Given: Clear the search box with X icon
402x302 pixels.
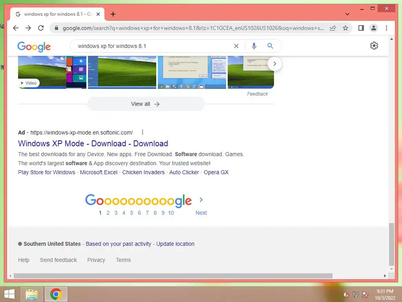Looking at the screenshot, I should [x=236, y=46].
